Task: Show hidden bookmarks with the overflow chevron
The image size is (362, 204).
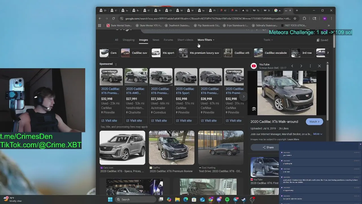Action: tap(329, 25)
